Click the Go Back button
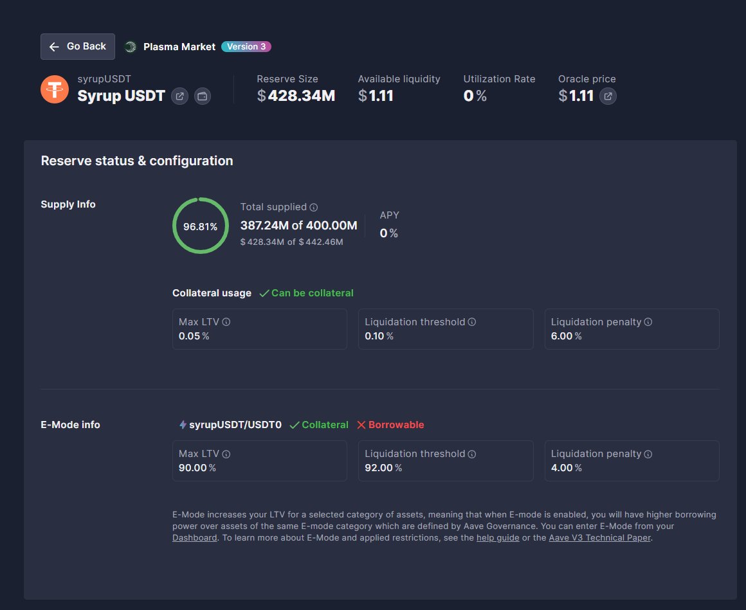 [x=78, y=46]
